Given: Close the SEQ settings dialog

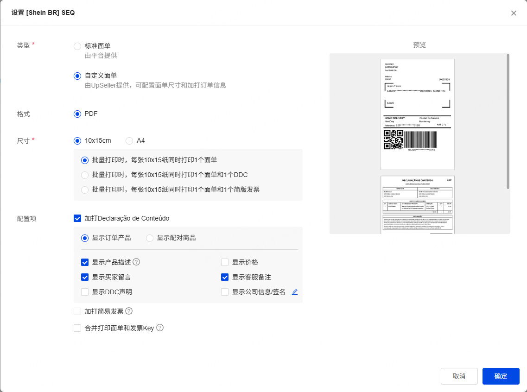Looking at the screenshot, I should coord(514,13).
